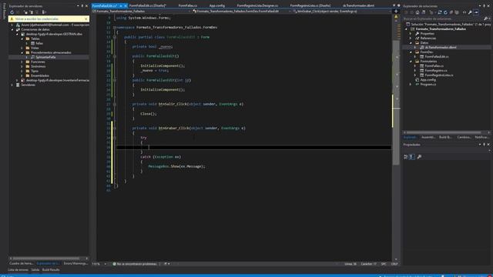Open the FormFallas.cs editor tab
The image size is (493, 277).
(x=188, y=5)
